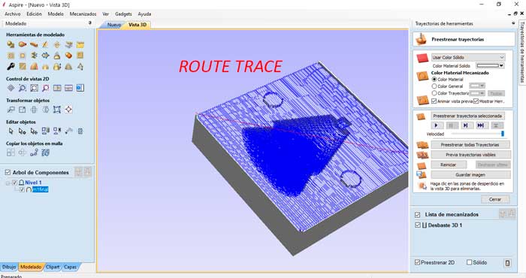Toggle the m1final component checkbox

(x=22, y=189)
